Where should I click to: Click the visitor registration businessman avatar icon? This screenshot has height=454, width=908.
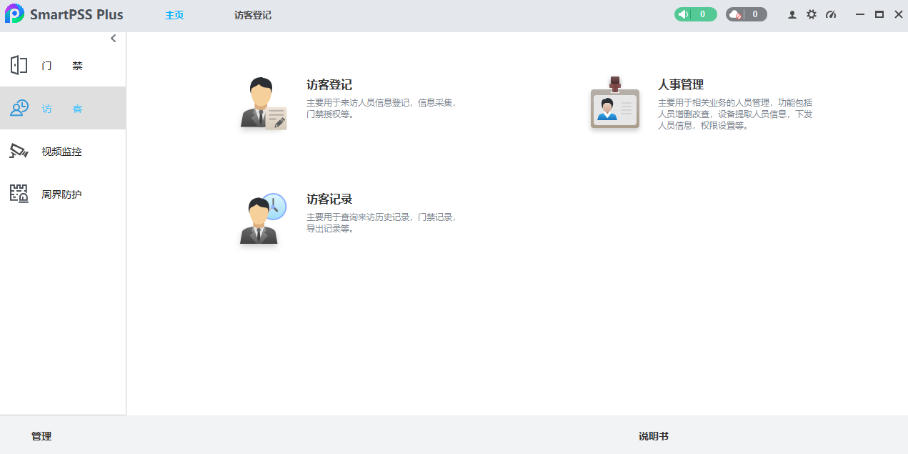click(x=262, y=102)
